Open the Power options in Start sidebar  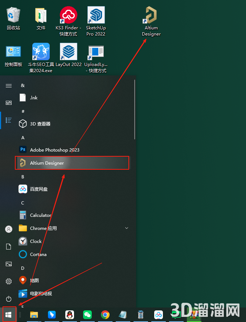coord(9,299)
